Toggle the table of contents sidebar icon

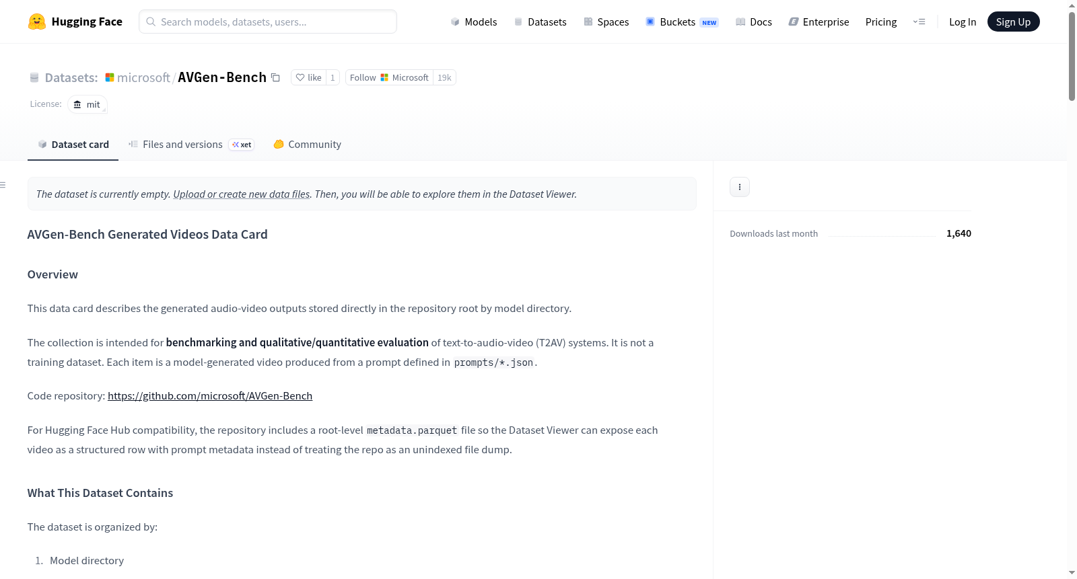pyautogui.click(x=3, y=185)
